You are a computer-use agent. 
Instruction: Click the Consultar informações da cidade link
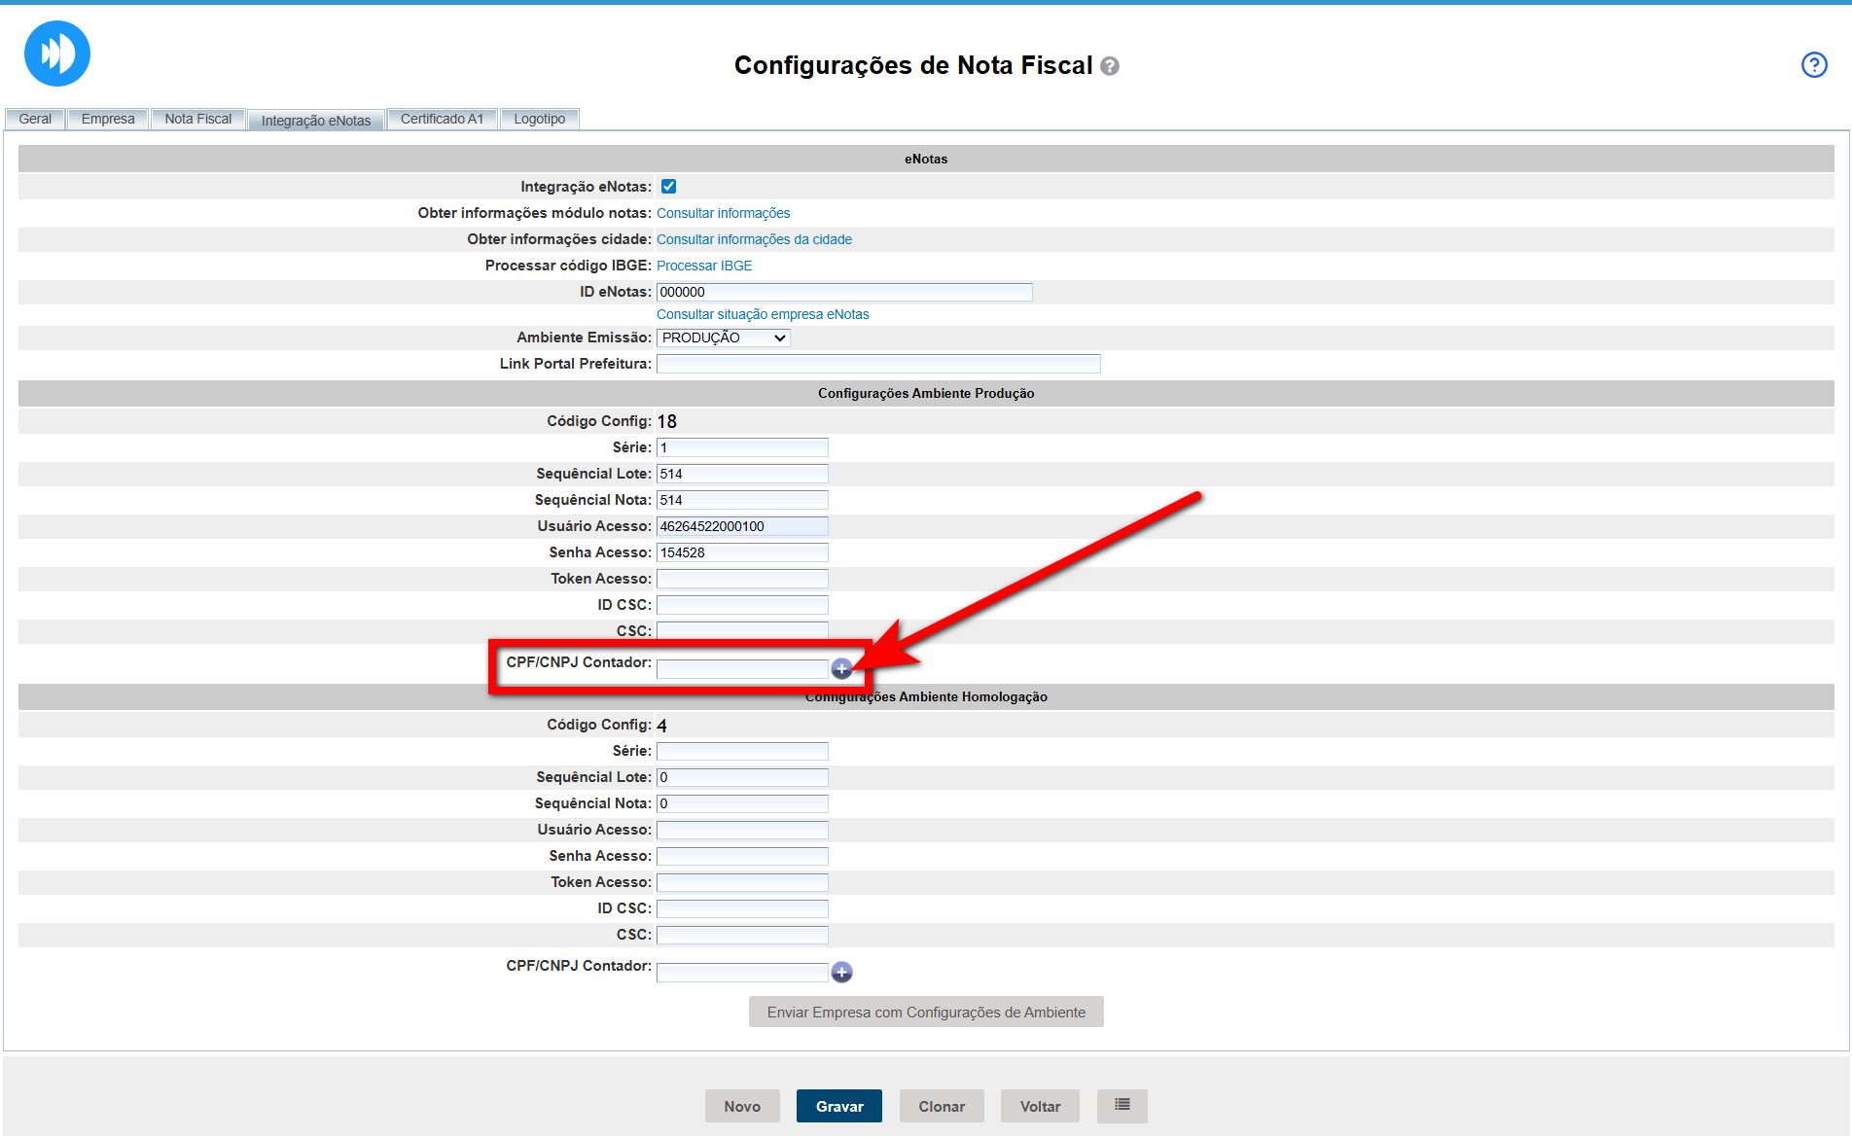click(754, 239)
